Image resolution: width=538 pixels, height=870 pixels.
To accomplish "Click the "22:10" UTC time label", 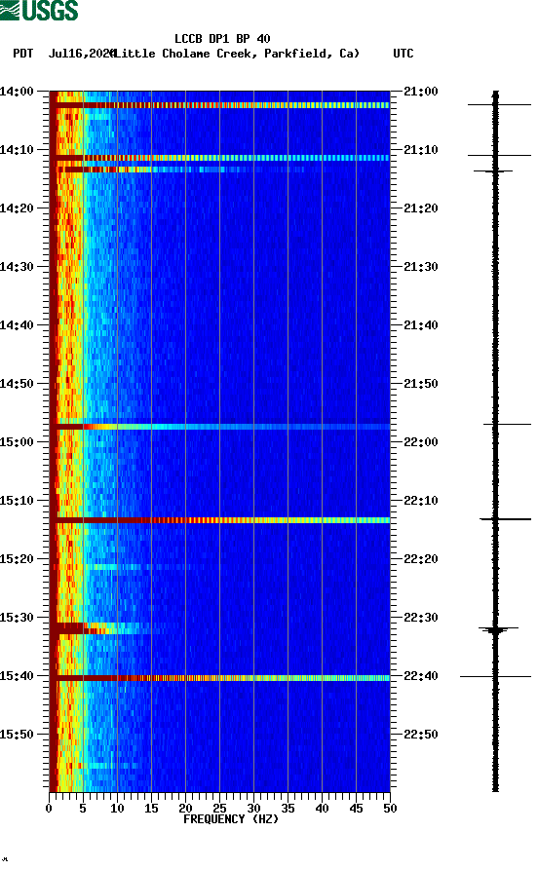I will tap(421, 501).
